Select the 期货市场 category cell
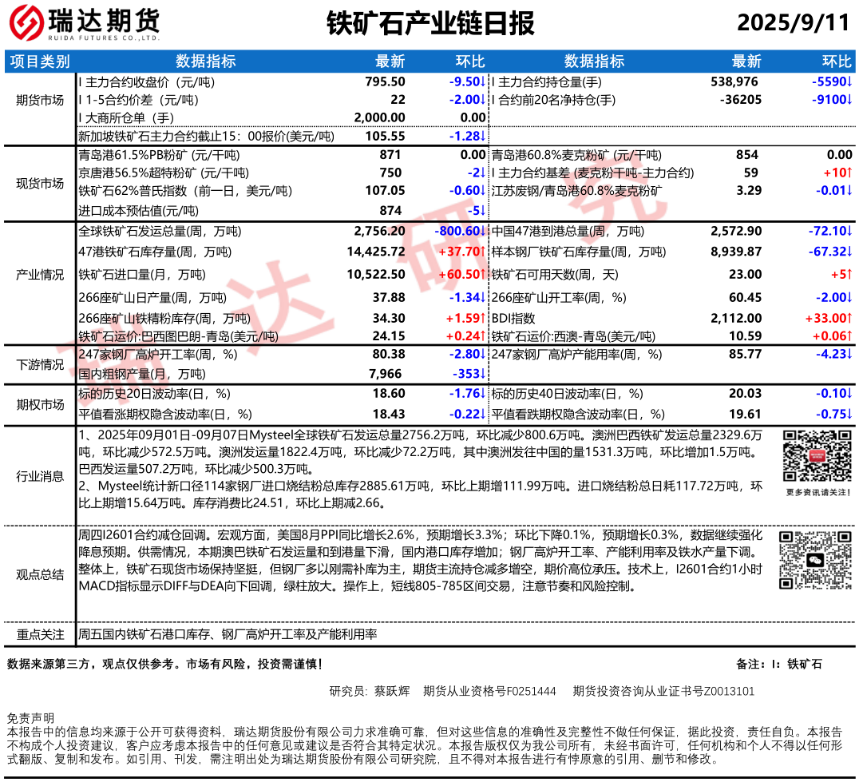Image resolution: width=859 pixels, height=782 pixels. [x=40, y=101]
